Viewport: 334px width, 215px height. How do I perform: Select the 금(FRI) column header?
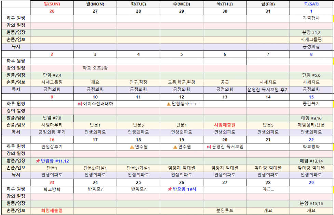(x=268, y=4)
